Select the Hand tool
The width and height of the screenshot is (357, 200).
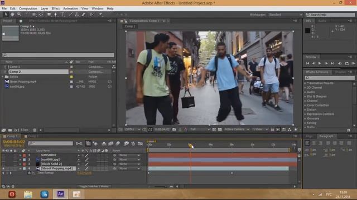click(12, 14)
